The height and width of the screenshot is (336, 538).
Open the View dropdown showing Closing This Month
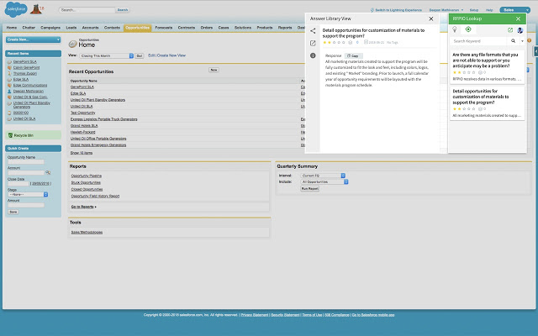[105, 55]
